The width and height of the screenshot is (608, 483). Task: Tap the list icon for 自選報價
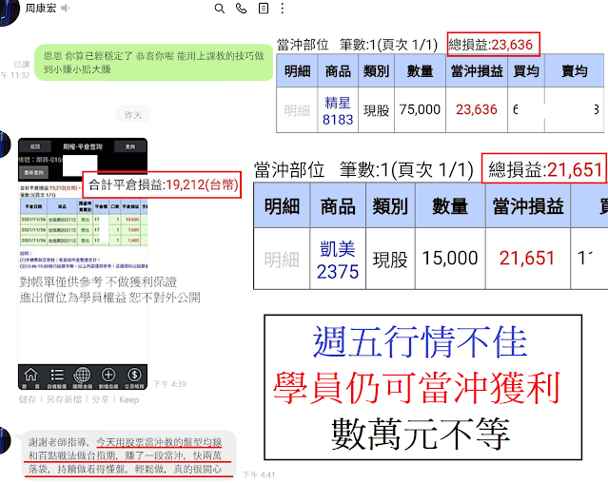tap(57, 377)
